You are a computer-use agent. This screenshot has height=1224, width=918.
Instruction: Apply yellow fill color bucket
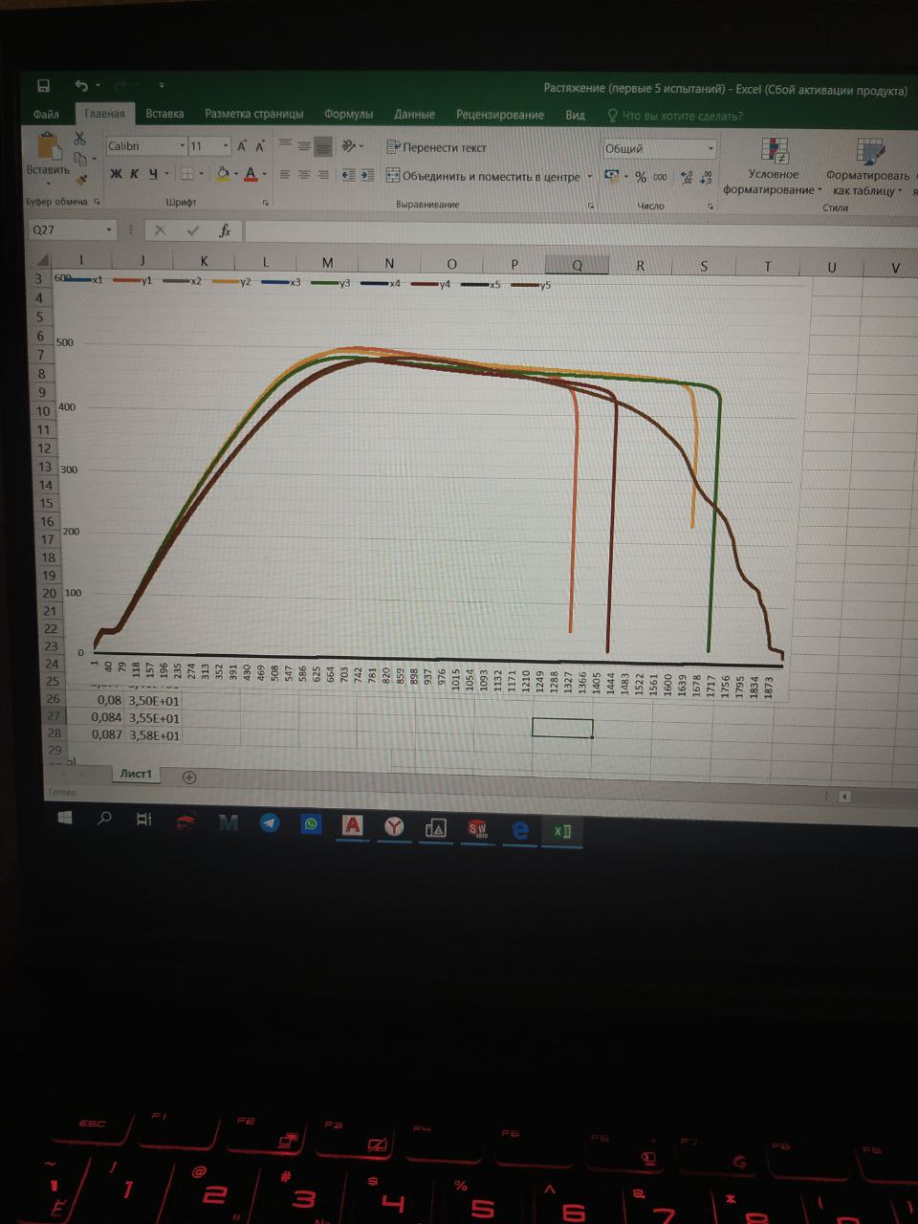(223, 174)
